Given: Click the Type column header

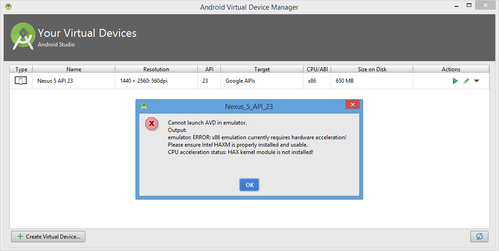Looking at the screenshot, I should point(21,69).
